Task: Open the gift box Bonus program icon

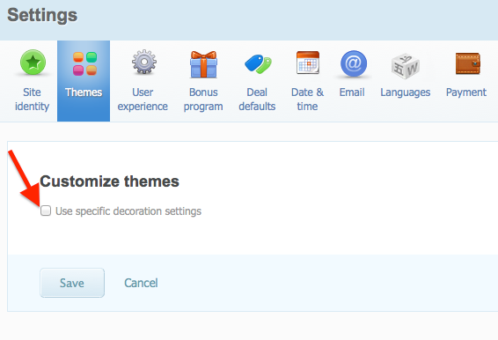Action: (x=203, y=64)
